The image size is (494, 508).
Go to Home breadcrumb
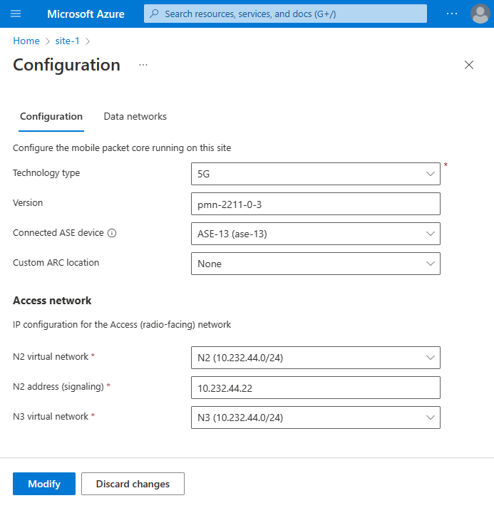[26, 41]
